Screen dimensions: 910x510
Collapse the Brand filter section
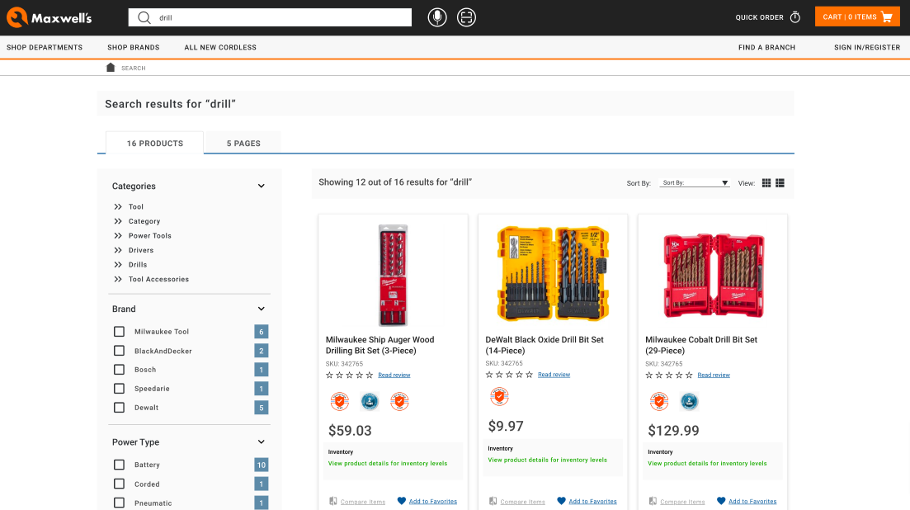click(x=262, y=309)
